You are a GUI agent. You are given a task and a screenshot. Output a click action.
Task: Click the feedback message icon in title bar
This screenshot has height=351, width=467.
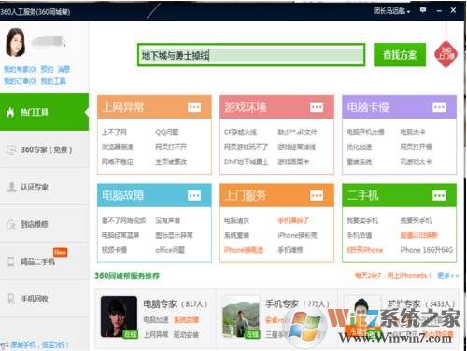coord(423,10)
